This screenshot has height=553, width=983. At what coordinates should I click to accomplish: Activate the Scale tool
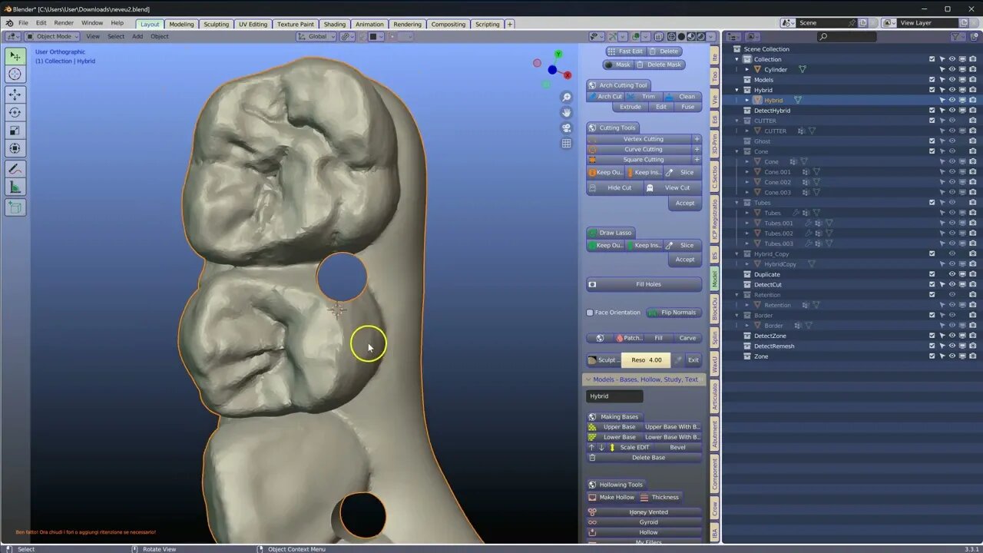(15, 131)
